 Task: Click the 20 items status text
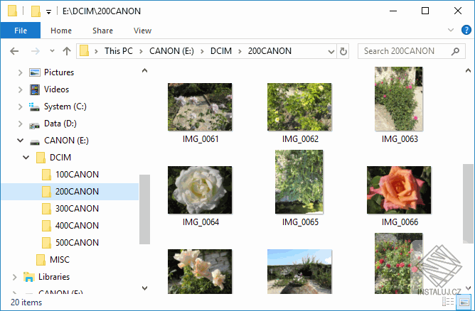tap(26, 302)
